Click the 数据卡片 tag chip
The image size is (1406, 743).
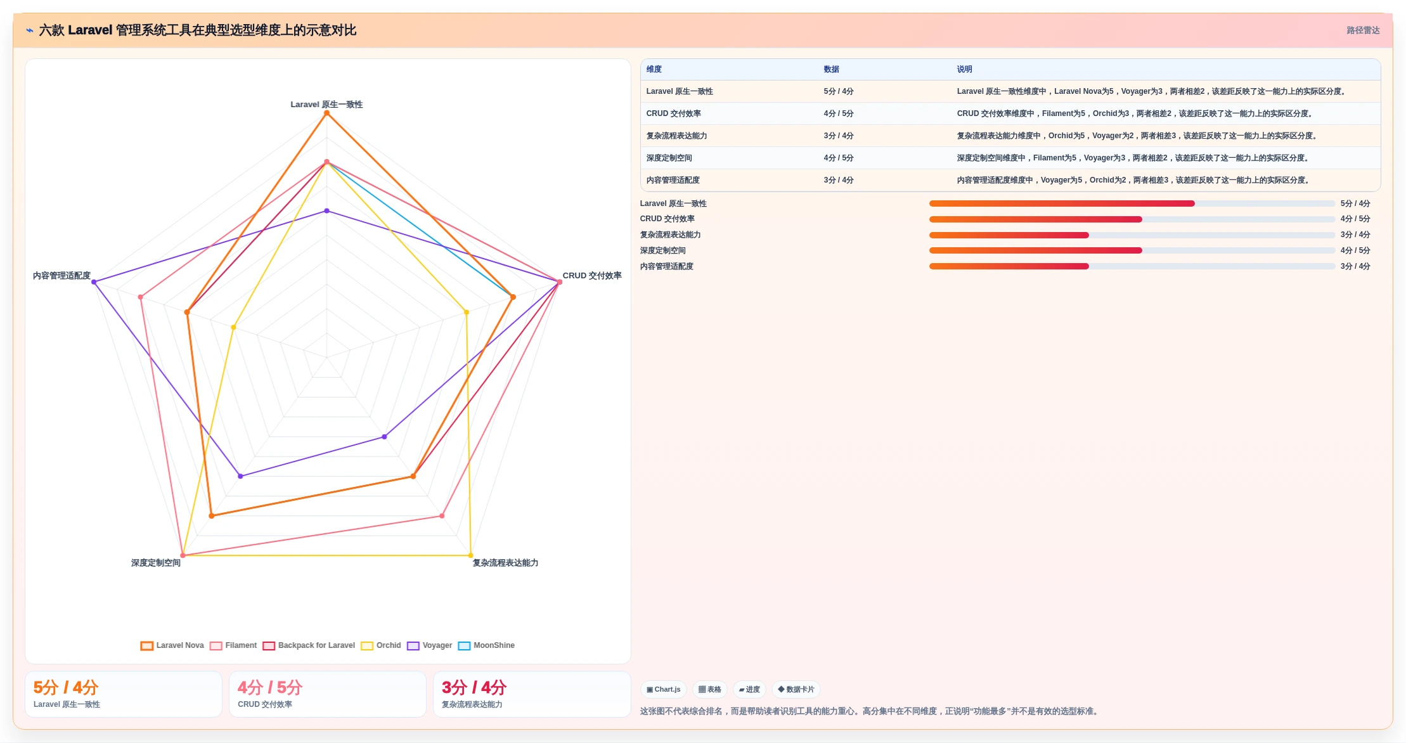796,689
